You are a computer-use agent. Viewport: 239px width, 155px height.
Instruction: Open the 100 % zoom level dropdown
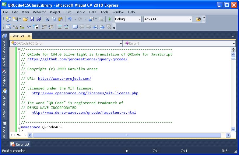click(26, 135)
